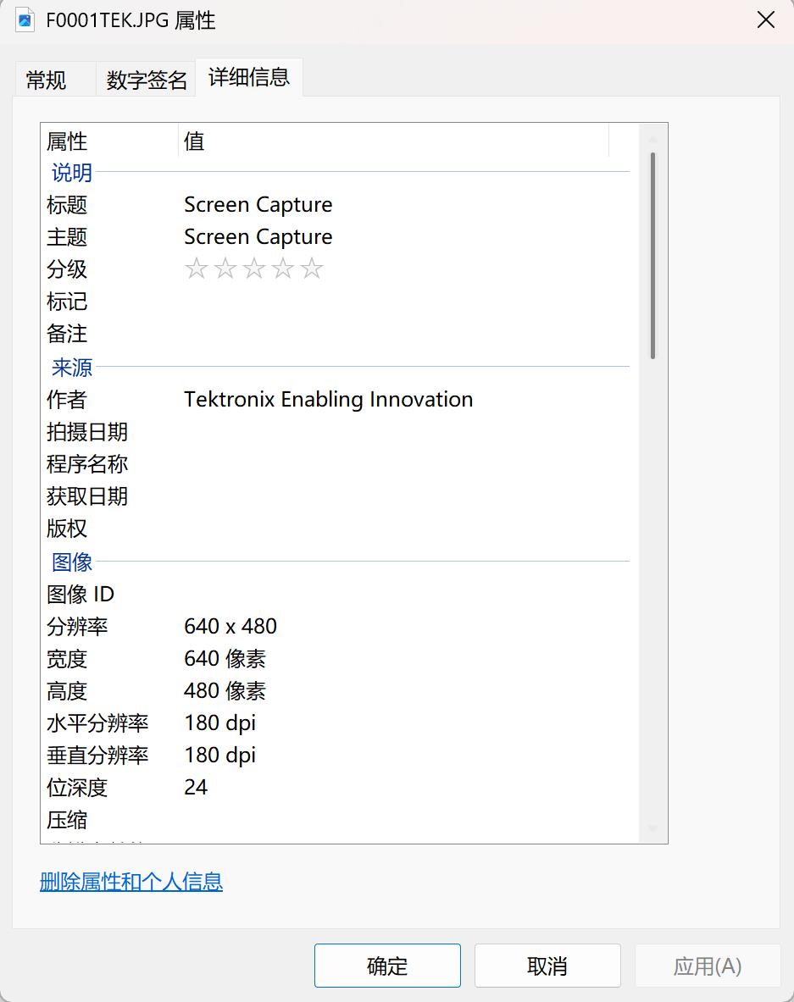Switch to the 常规 tab
794x1002 pixels.
54,76
